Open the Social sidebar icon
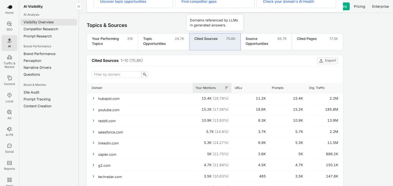This screenshot has height=186, width=393. (9, 146)
